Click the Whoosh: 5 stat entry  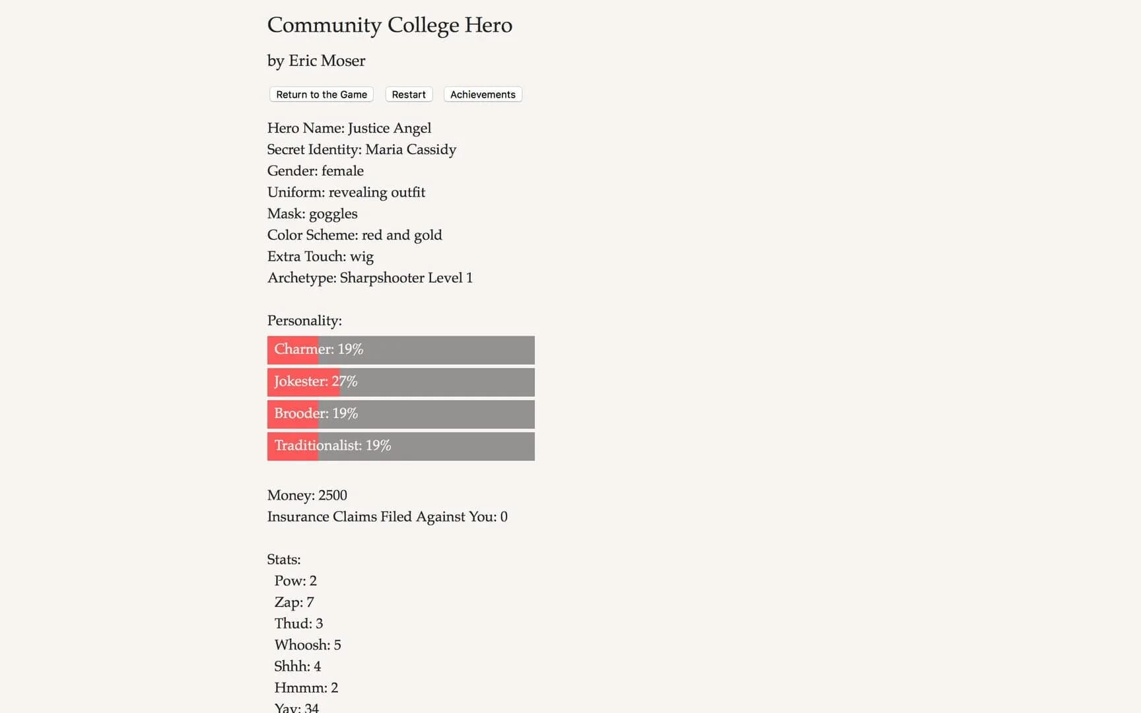click(308, 645)
